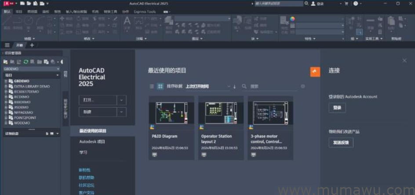Click the Save icon in quick access toolbar
This screenshot has height=195, width=415.
35,4
